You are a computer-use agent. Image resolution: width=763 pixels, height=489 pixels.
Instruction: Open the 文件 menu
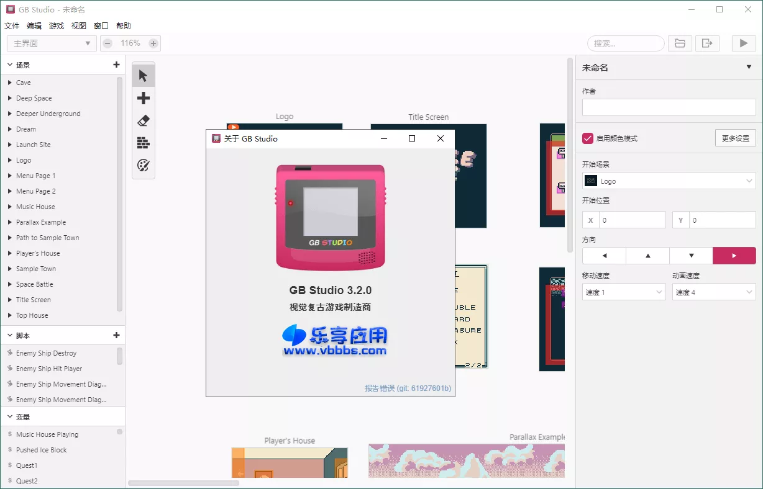tap(12, 26)
